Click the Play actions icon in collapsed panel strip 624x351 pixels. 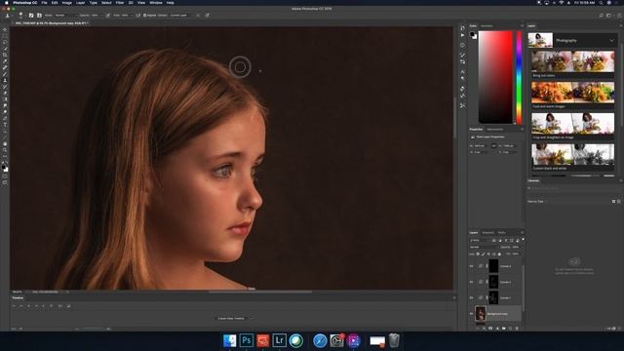point(462,35)
